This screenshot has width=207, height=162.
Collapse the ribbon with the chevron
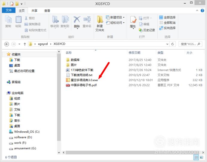pos(197,10)
